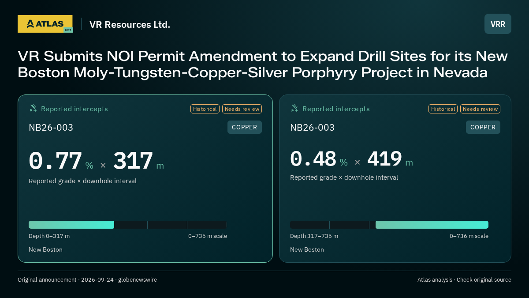Click New Boston label in the 0.77% card

tap(45, 250)
